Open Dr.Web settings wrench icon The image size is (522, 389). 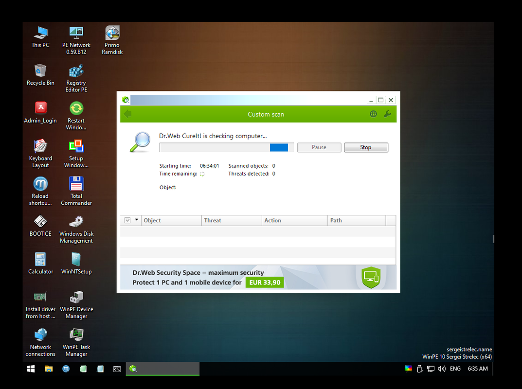point(388,114)
